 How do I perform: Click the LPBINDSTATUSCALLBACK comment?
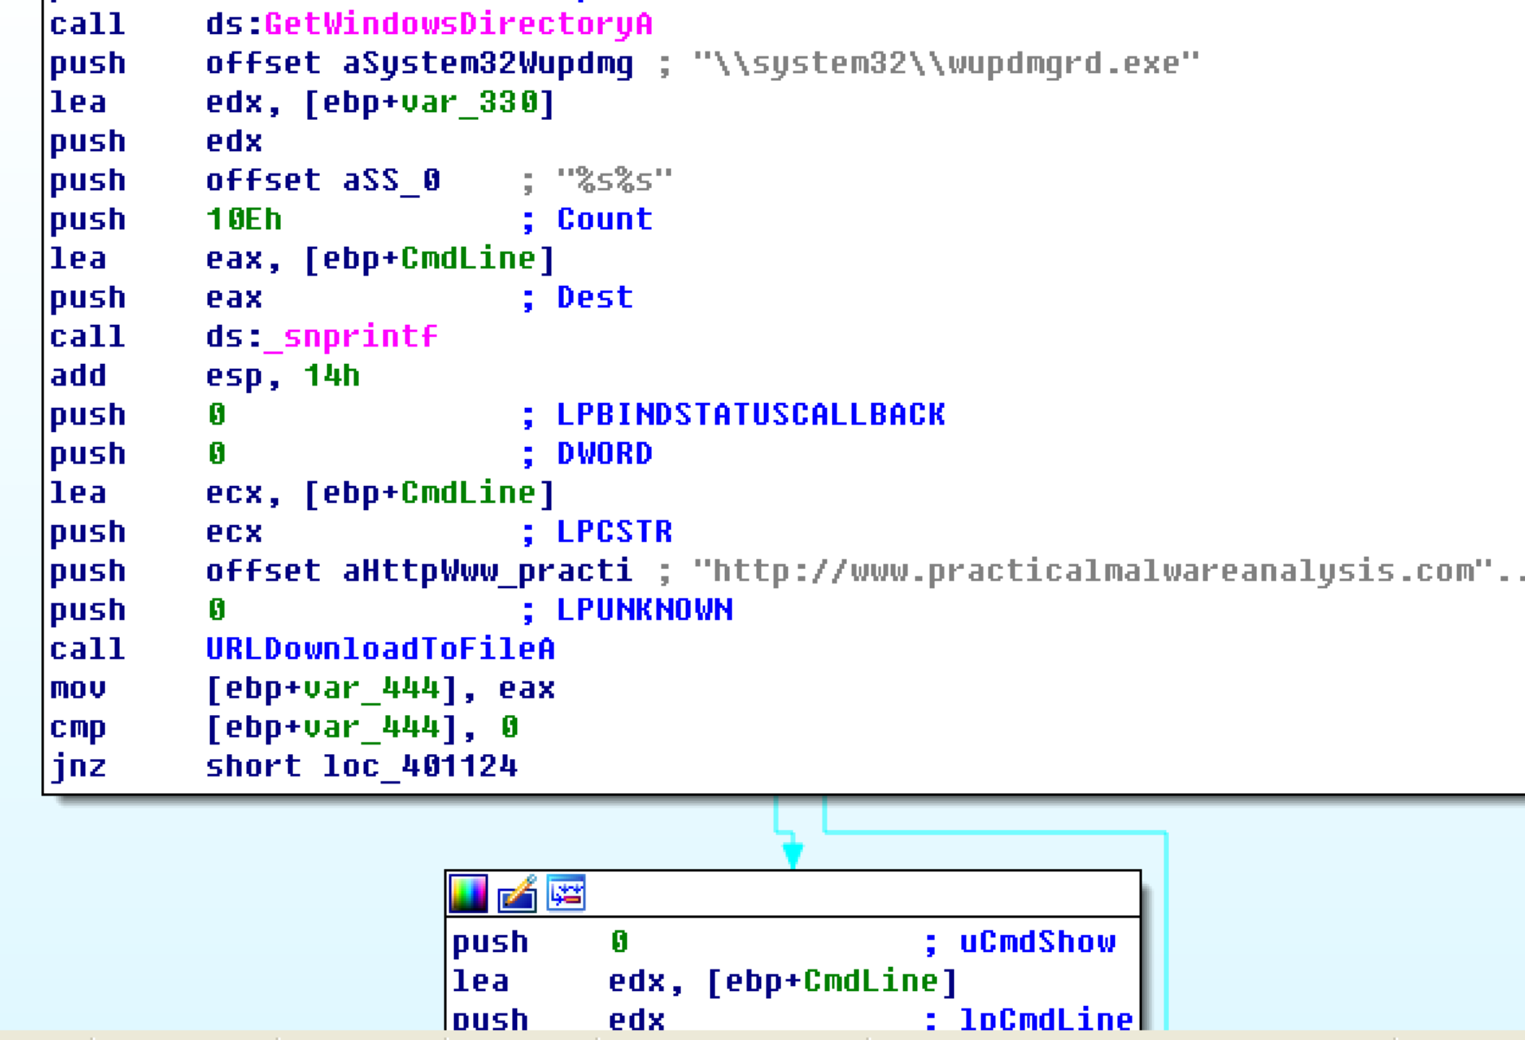tap(750, 415)
